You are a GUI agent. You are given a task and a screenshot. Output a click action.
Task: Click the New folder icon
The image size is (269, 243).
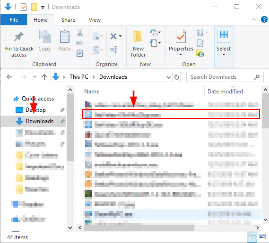(138, 36)
